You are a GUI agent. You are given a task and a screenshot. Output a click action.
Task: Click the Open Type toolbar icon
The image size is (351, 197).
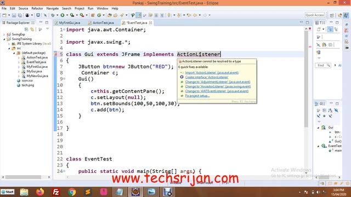109,15
